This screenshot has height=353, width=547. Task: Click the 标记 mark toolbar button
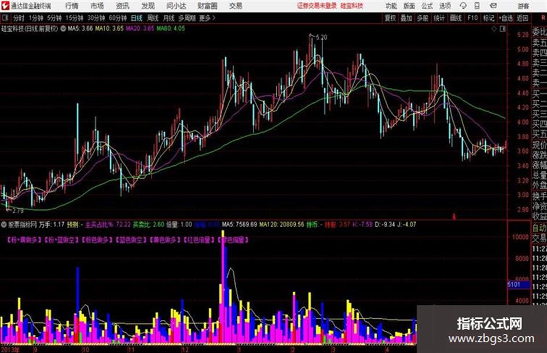489,18
